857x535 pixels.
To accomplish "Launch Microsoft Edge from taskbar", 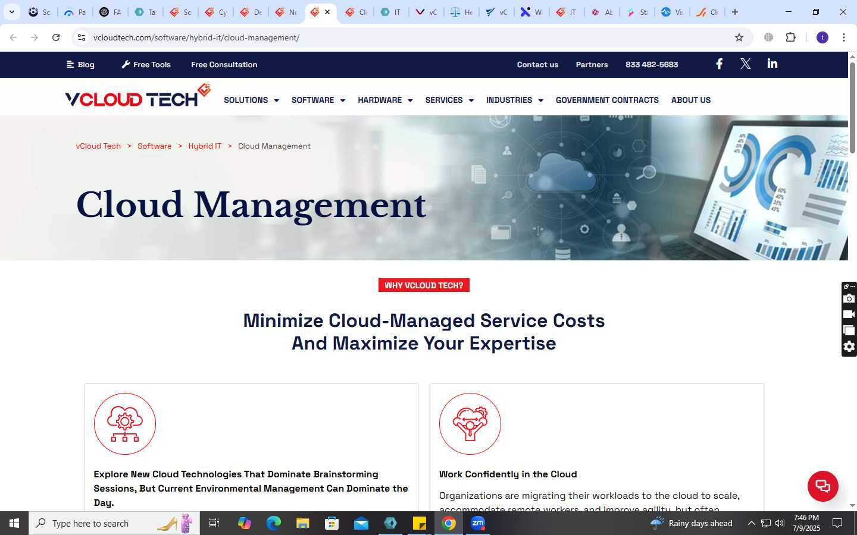I will click(273, 523).
